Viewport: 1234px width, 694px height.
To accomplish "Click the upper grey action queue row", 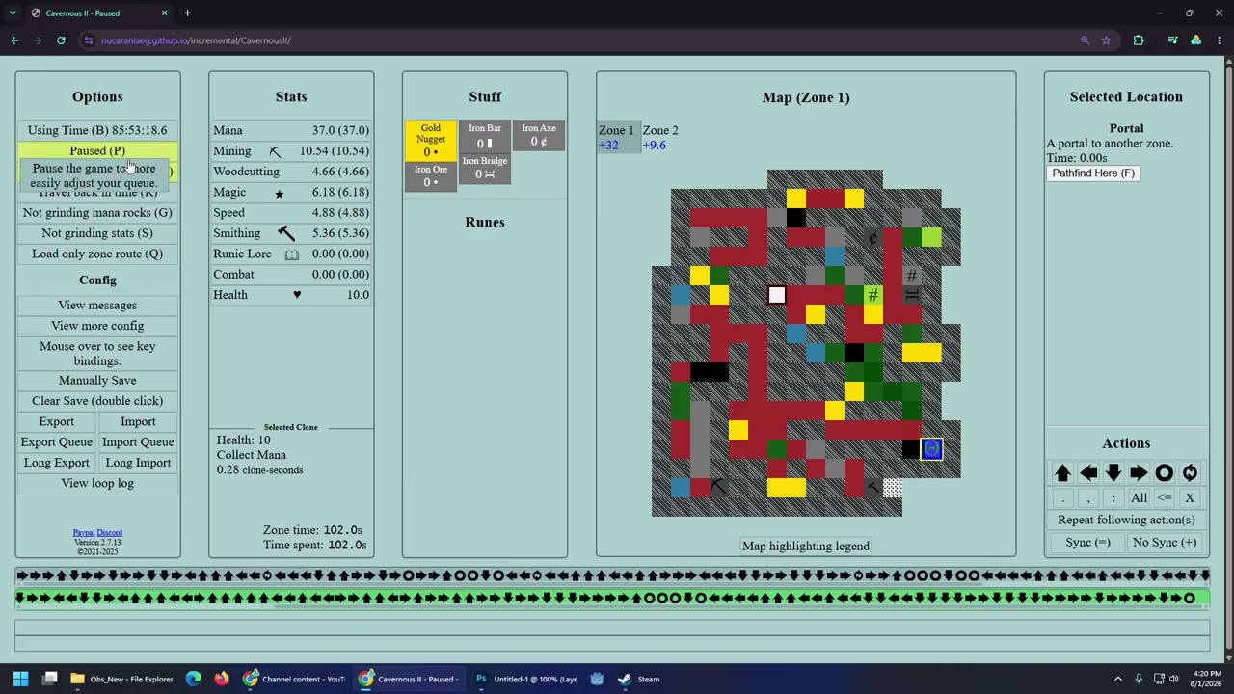I will click(x=612, y=576).
